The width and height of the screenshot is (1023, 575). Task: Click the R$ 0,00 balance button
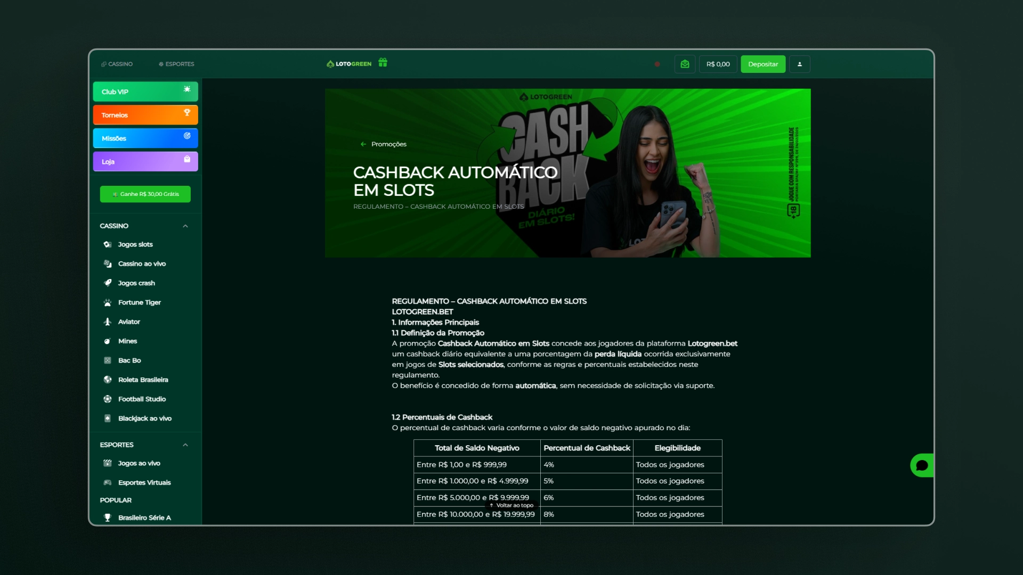point(718,64)
